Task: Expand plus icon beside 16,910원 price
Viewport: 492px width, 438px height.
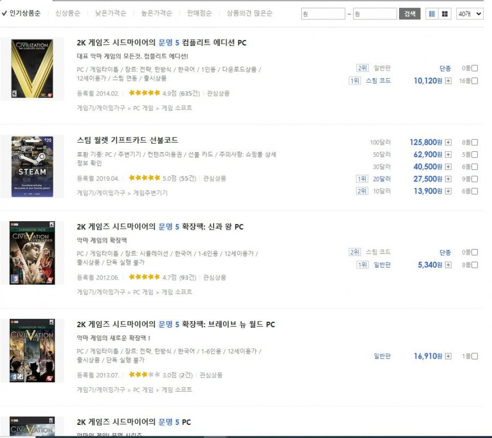Action: (x=448, y=356)
